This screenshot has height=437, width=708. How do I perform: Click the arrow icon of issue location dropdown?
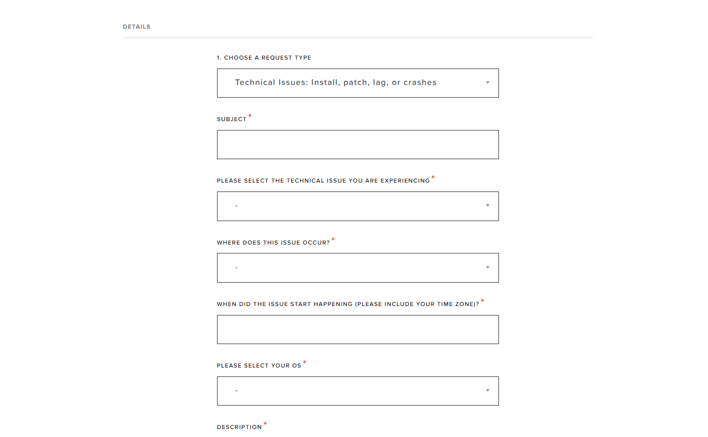click(488, 268)
